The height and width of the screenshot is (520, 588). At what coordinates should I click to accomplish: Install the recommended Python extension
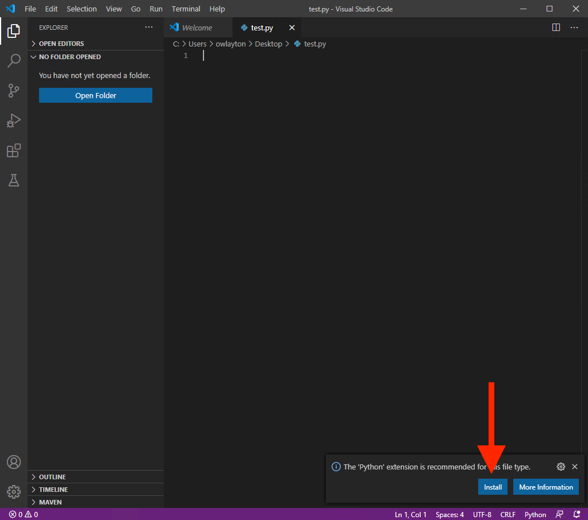tap(493, 487)
